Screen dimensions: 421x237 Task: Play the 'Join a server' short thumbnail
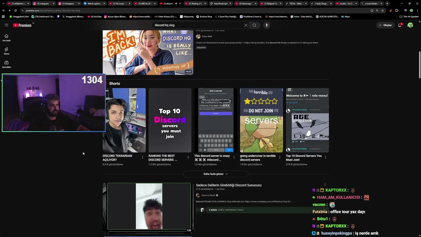(x=215, y=120)
